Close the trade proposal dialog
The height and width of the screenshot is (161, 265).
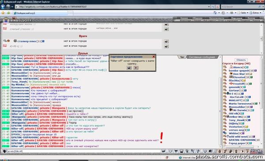pyautogui.click(x=154, y=57)
